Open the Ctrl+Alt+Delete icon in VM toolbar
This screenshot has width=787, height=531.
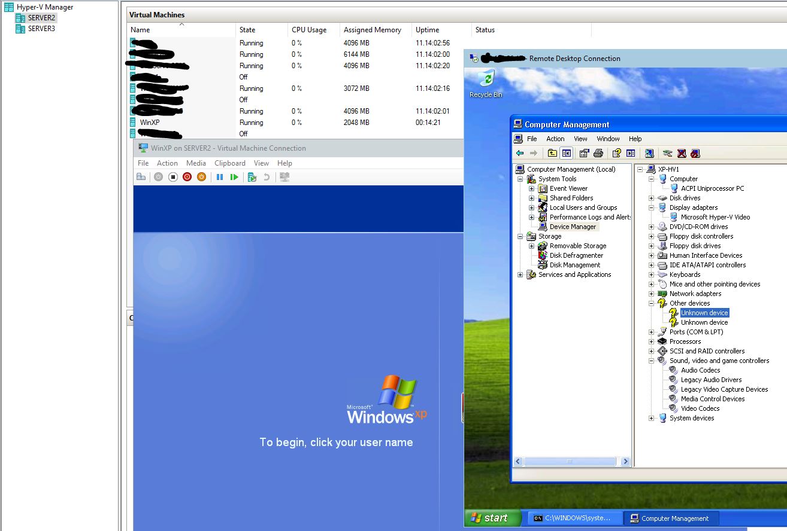pos(141,176)
